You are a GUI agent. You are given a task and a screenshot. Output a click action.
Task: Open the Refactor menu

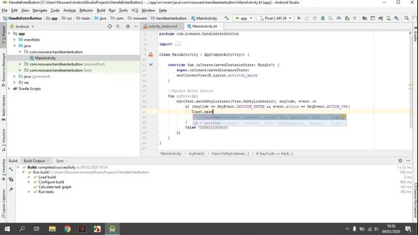tap(86, 10)
